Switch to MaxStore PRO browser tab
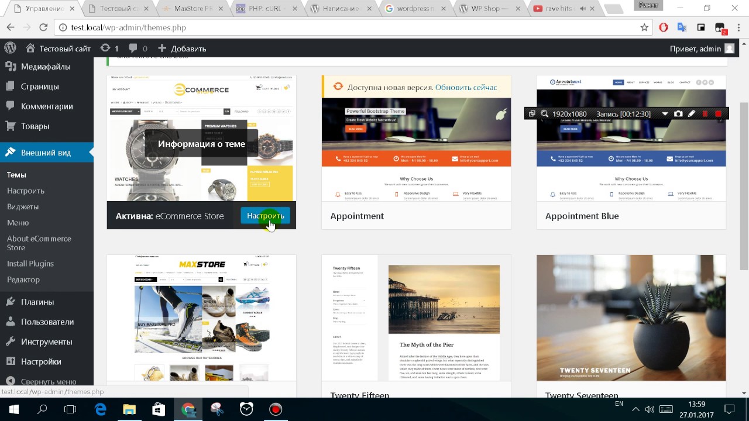This screenshot has width=749, height=421. click(x=193, y=9)
